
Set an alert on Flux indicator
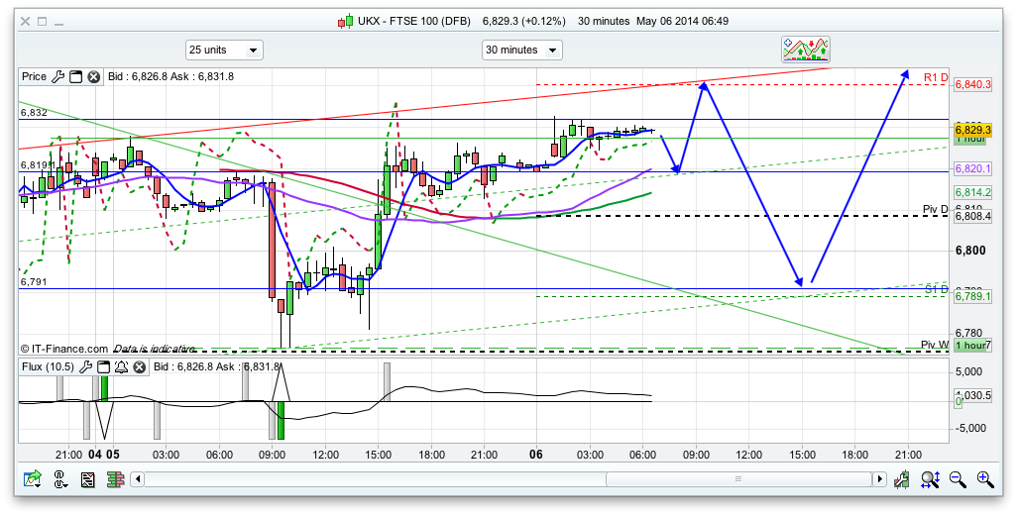point(122,367)
